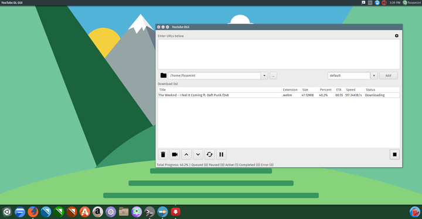Open the files folder icon in dock
422x219 pixels.
pos(124,212)
